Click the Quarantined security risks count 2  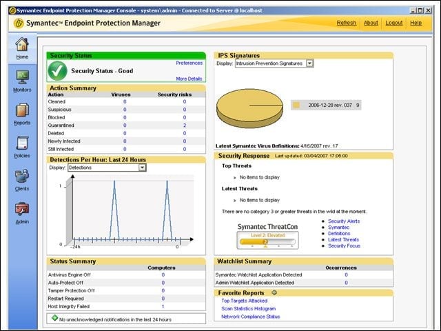point(185,126)
